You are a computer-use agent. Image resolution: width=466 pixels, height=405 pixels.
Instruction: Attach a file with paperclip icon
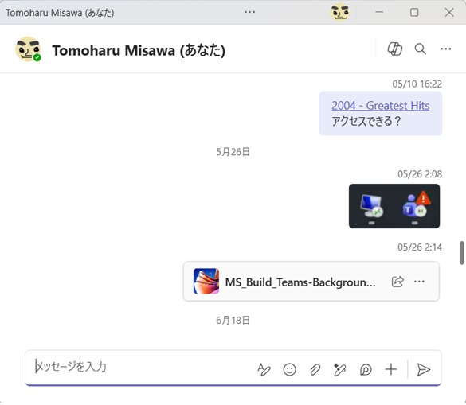point(315,370)
